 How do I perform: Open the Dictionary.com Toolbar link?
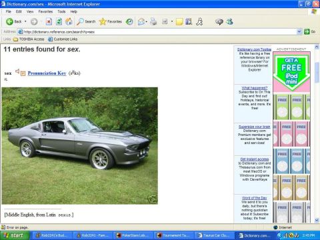(254, 49)
